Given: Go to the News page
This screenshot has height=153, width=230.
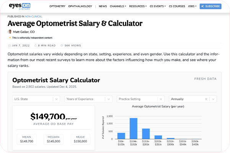Looking at the screenshot, I should (103, 6).
